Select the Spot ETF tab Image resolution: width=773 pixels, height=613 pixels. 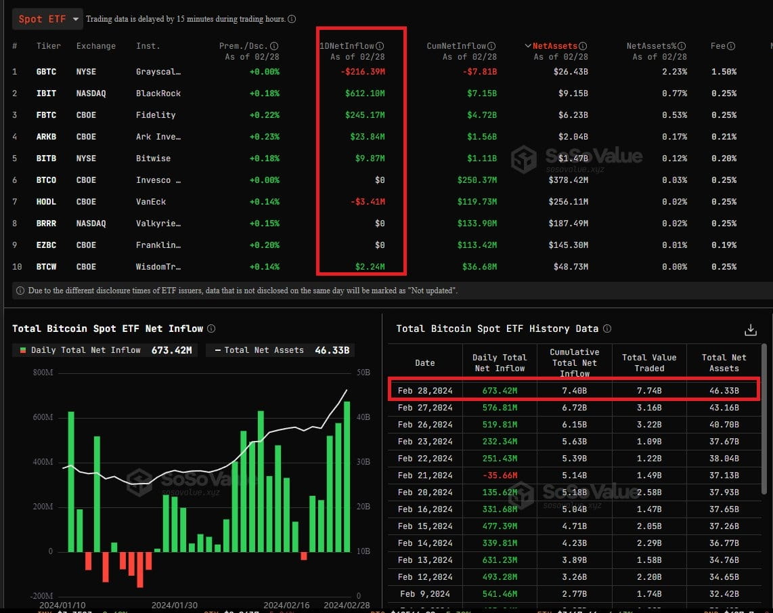tap(41, 19)
